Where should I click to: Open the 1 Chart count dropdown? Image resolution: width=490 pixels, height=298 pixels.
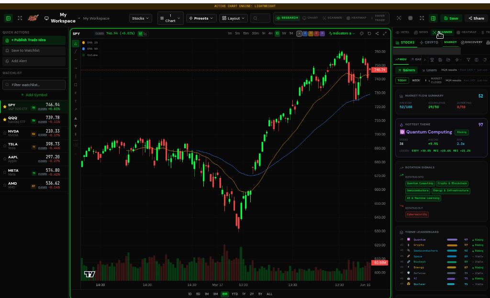pyautogui.click(x=170, y=19)
